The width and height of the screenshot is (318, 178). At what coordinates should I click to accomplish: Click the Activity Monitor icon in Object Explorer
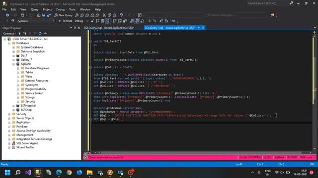click(x=45, y=34)
